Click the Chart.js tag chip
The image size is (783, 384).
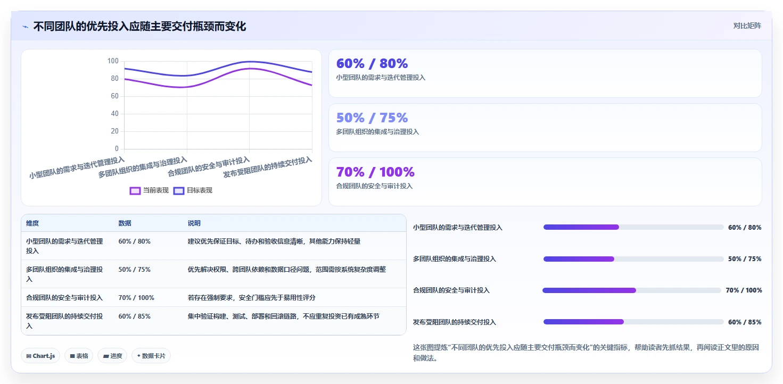40,356
